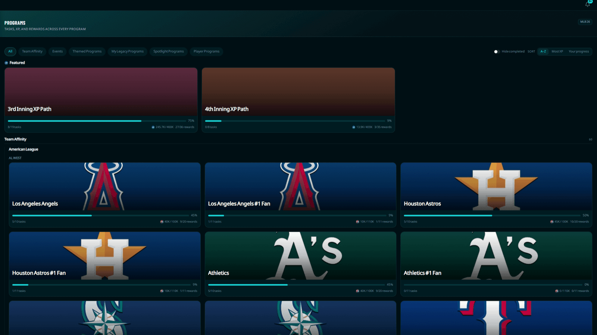Viewport: 597px width, 335px height.
Task: Click the MLB 26 badge
Action: 585,22
